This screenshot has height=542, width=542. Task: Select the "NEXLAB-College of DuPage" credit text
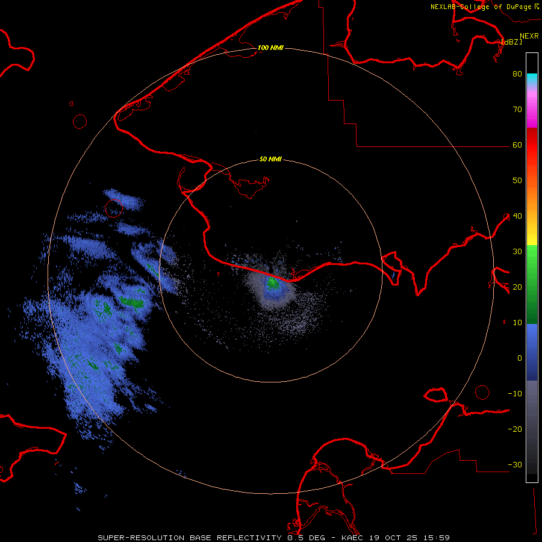481,7
